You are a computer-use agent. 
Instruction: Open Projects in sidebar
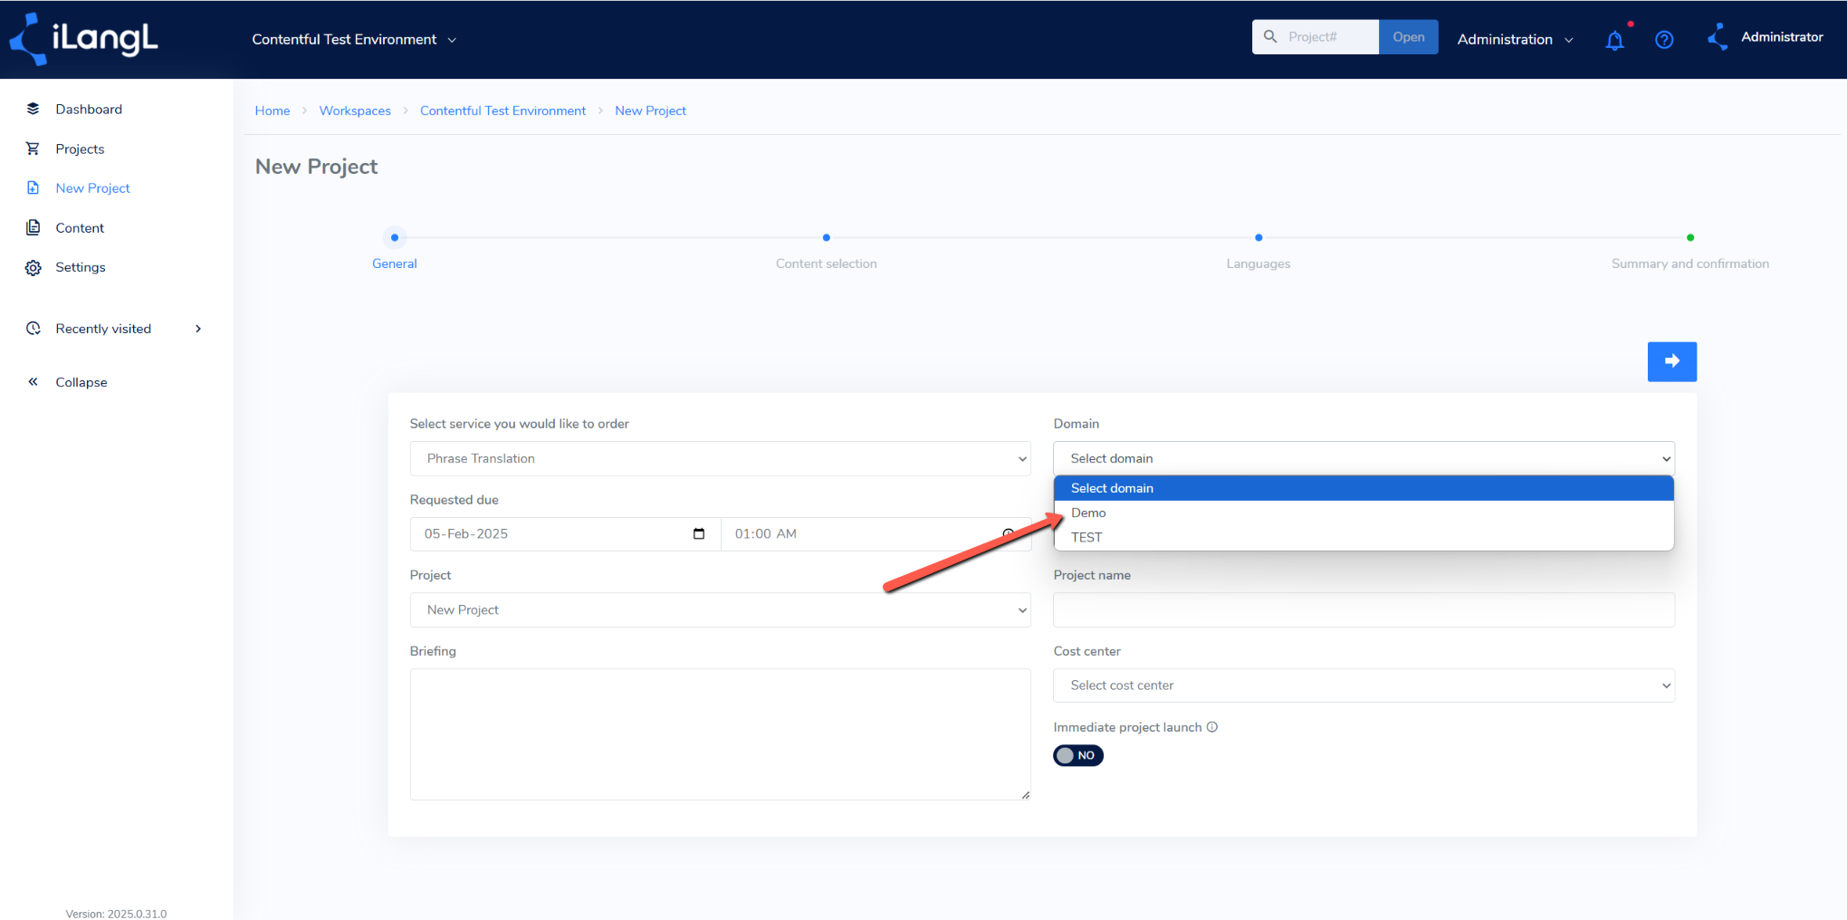tap(80, 149)
